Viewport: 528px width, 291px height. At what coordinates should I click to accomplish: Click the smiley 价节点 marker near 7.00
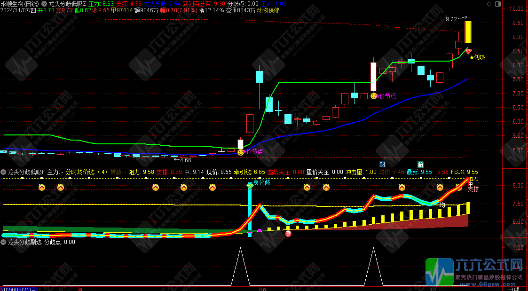click(374, 96)
